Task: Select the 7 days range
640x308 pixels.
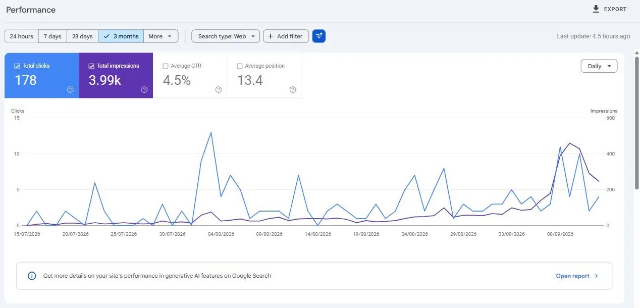Action: (x=52, y=36)
